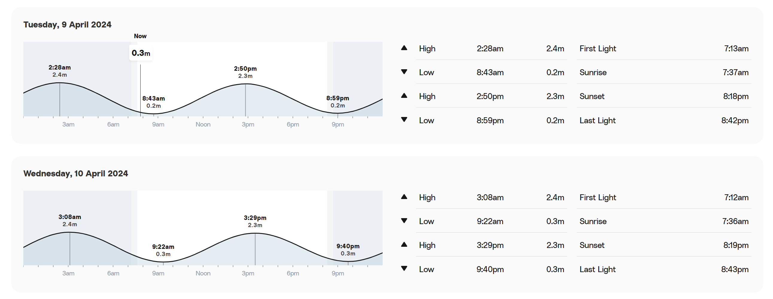
Task: Click the Tuesday, 9 April 2024 heading
Action: coord(68,24)
